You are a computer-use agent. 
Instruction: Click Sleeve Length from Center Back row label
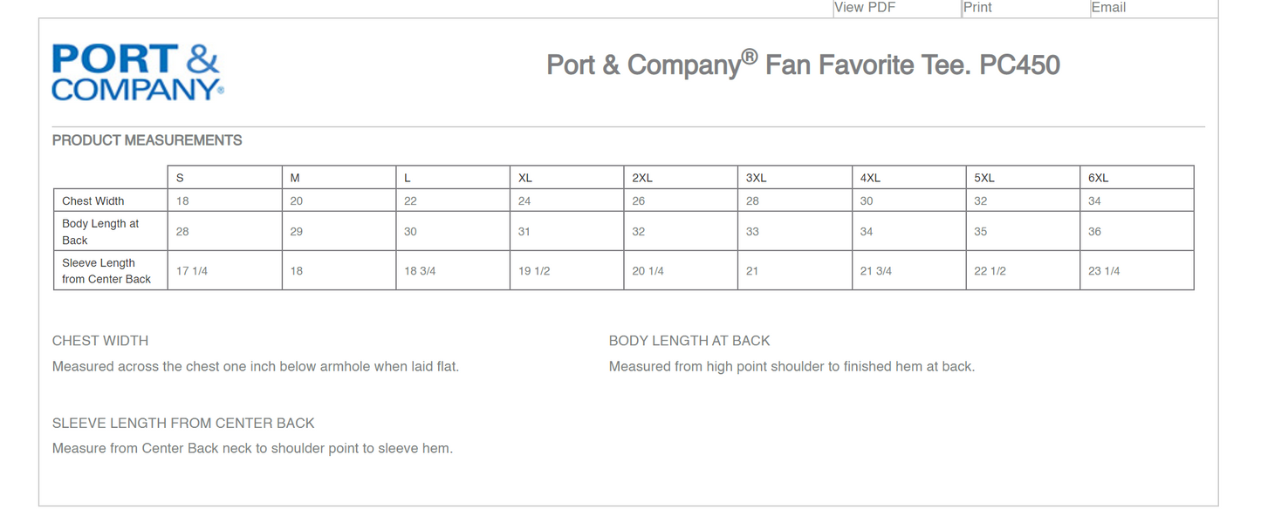[x=106, y=271]
